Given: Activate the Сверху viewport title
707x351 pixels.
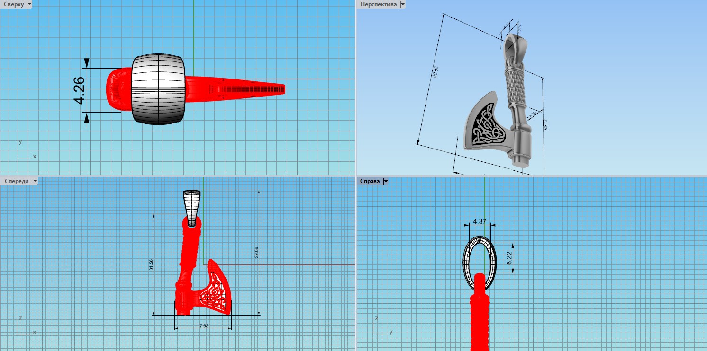Looking at the screenshot, I should coord(13,4).
